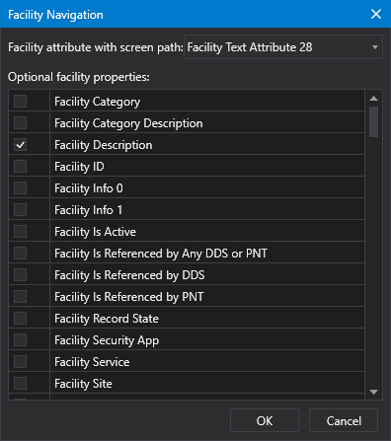This screenshot has height=441, width=391.
Task: Check the Facility Record State checkbox
Action: coord(20,319)
